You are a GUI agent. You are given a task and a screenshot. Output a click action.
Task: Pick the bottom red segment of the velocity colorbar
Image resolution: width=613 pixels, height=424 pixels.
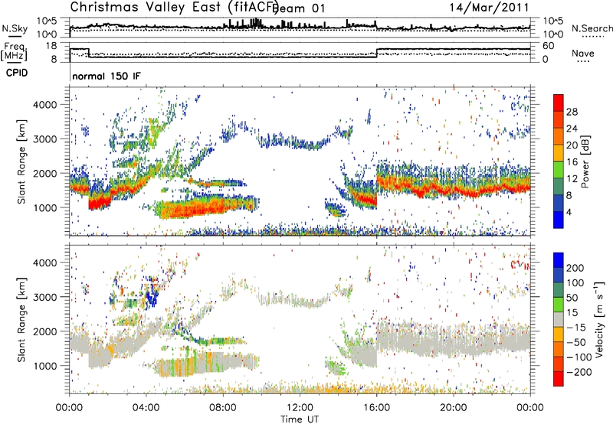[559, 379]
